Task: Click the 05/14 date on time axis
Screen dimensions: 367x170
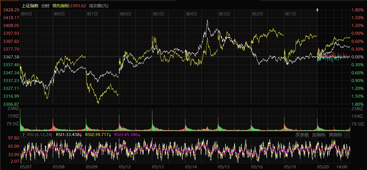Action: coord(191,167)
